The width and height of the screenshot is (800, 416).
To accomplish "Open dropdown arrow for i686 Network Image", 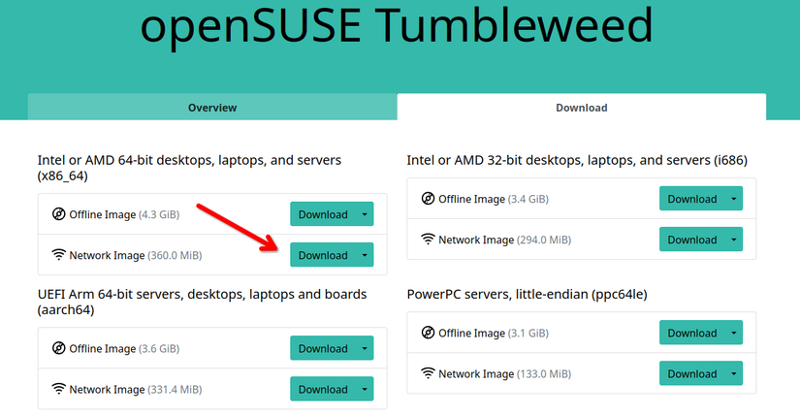I will point(734,240).
